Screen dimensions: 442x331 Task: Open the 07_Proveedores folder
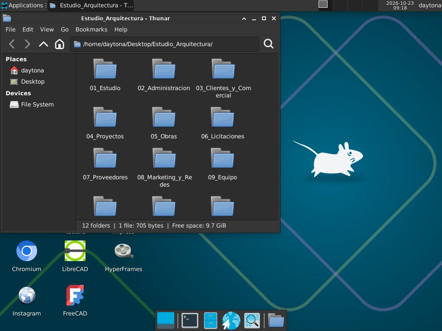pyautogui.click(x=105, y=164)
